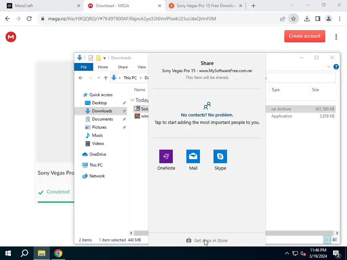Click the Create account button on MEGA
Viewport: 347px width, 260px height.
[305, 36]
